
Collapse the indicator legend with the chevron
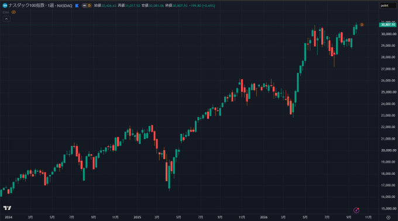pos(6,19)
